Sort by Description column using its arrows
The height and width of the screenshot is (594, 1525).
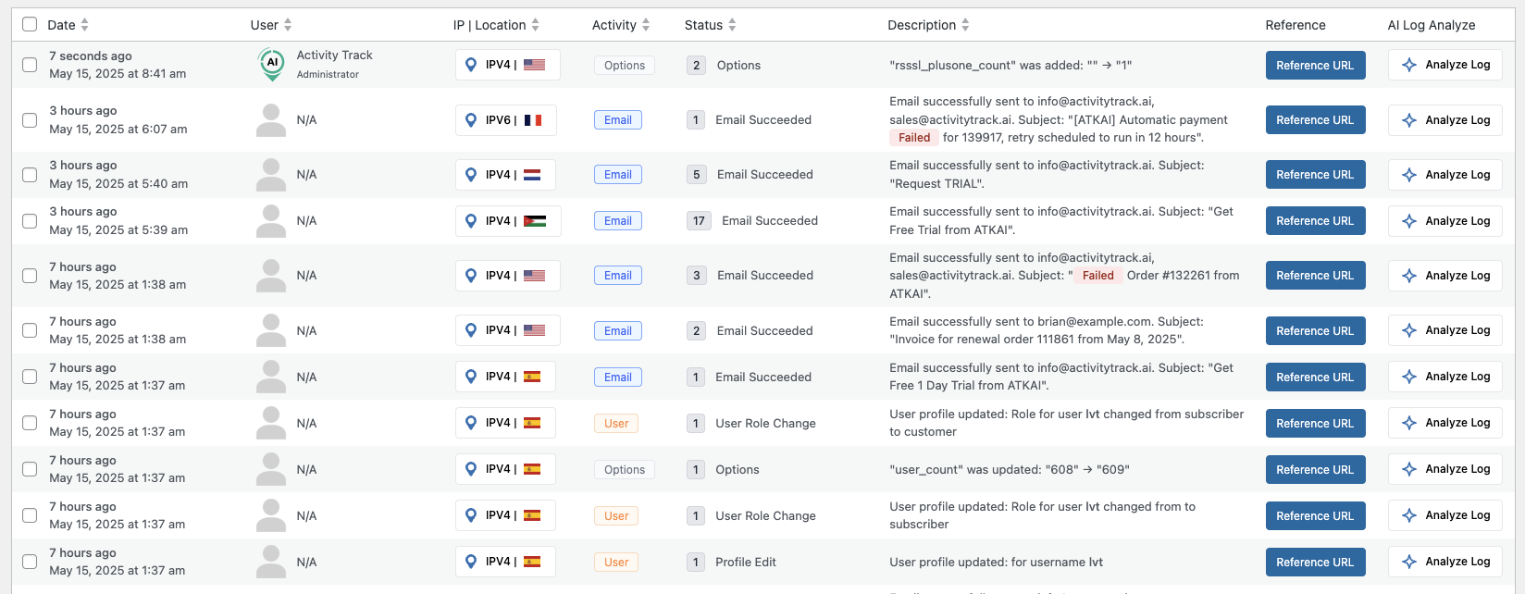tap(965, 25)
